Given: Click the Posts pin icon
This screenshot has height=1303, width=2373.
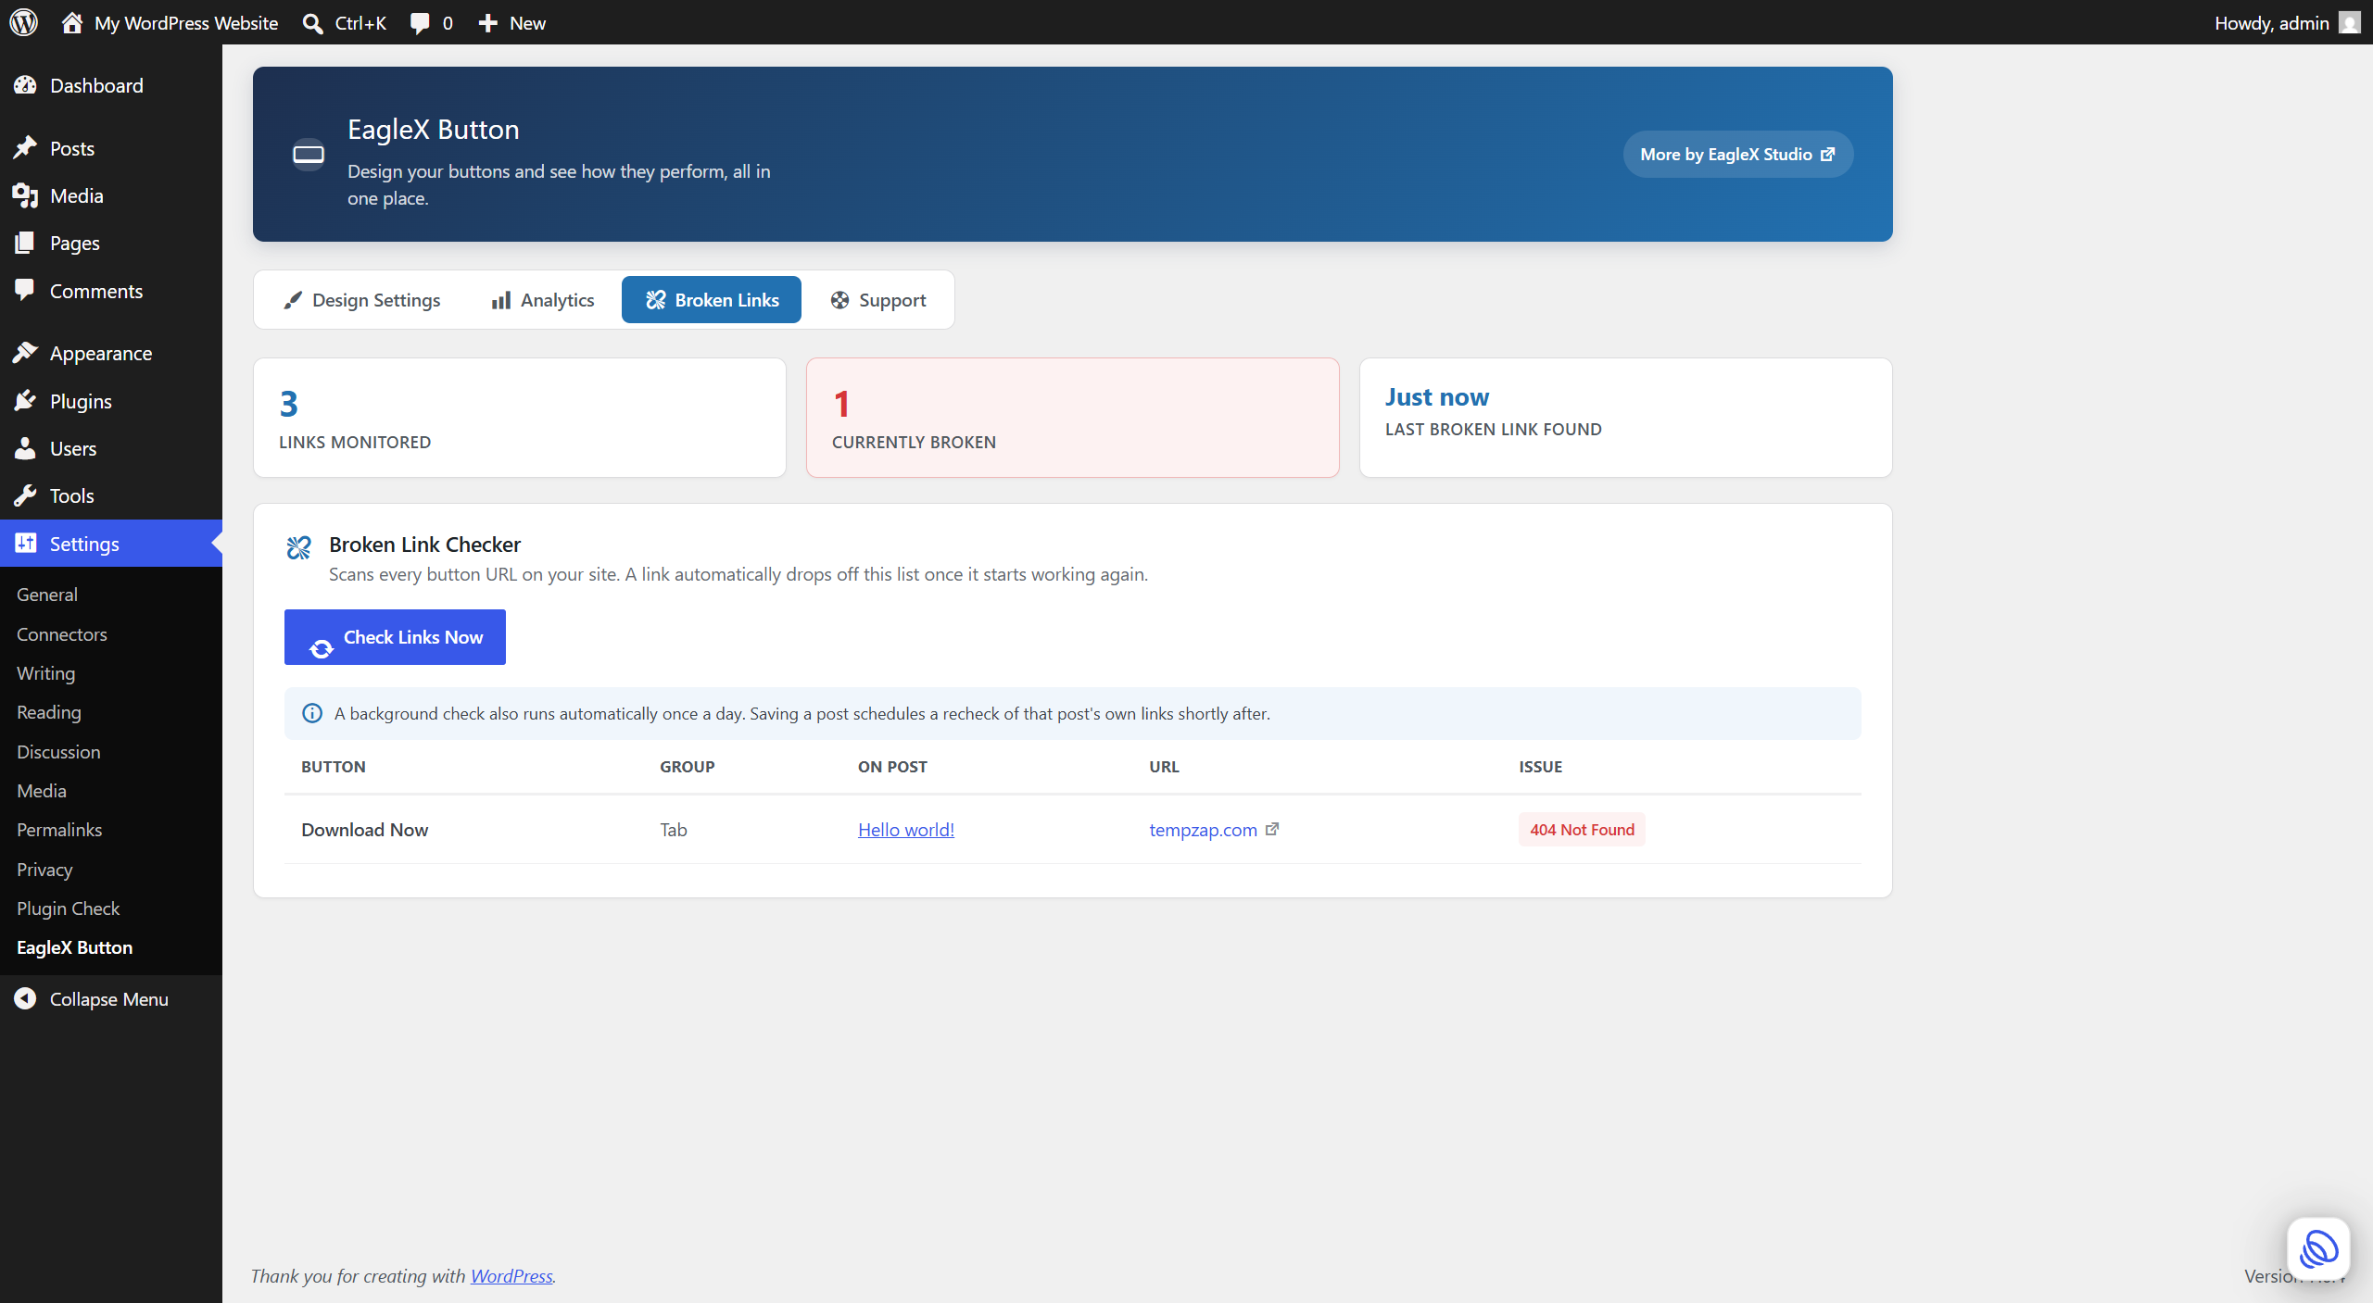Looking at the screenshot, I should click(25, 148).
